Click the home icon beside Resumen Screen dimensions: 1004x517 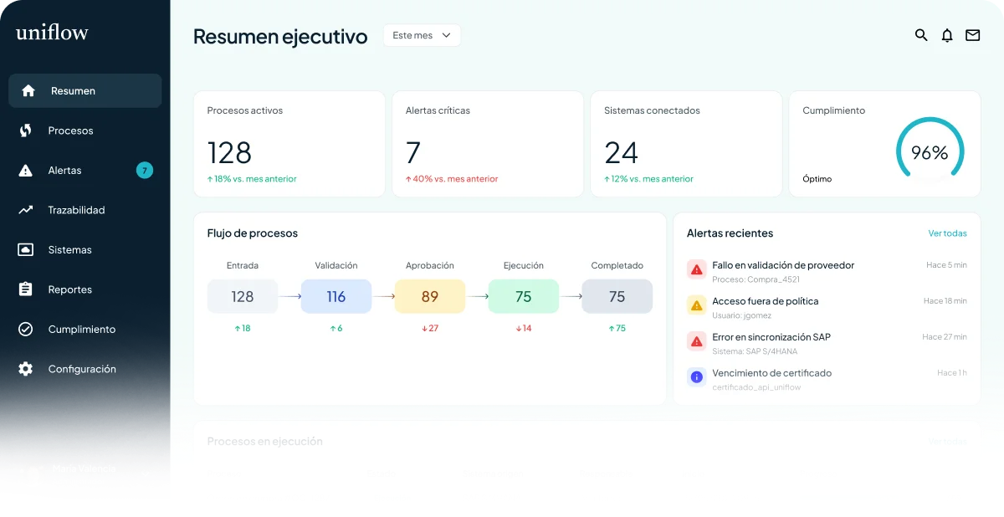click(28, 90)
